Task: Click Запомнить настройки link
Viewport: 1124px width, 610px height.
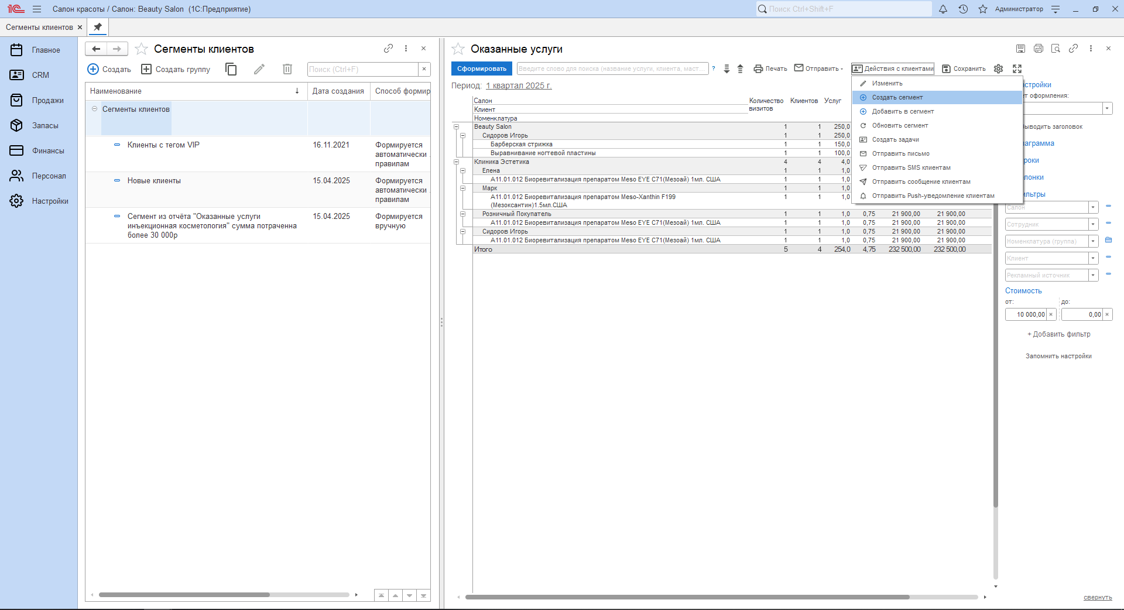Action: tap(1058, 356)
